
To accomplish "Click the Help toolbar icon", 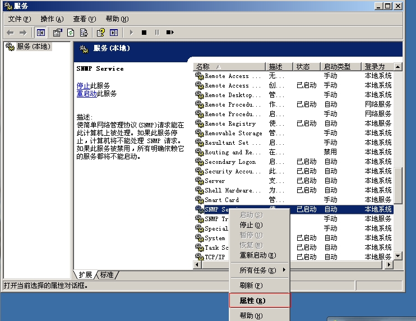I will [x=100, y=33].
